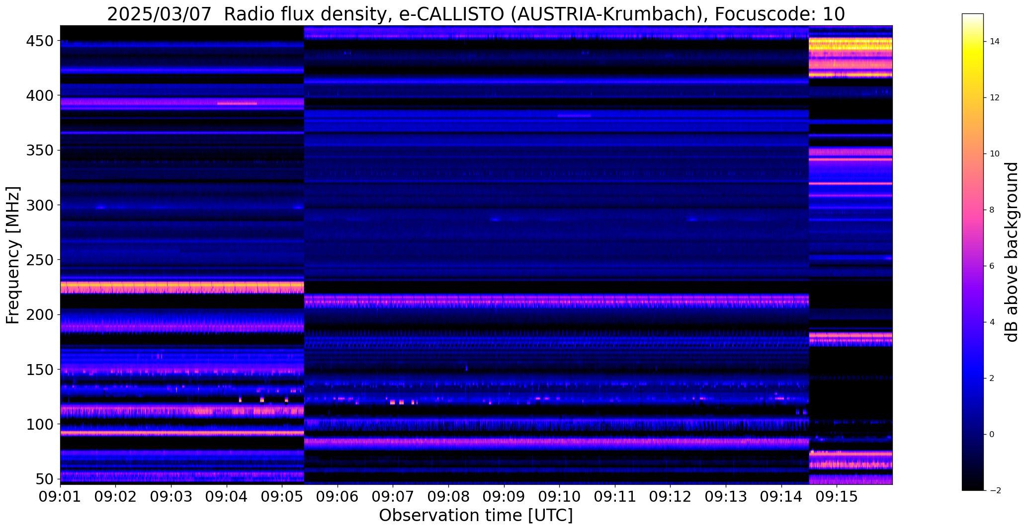Image resolution: width=1027 pixels, height=530 pixels.
Task: Click the 250 frequency tick label
Action: coord(39,259)
